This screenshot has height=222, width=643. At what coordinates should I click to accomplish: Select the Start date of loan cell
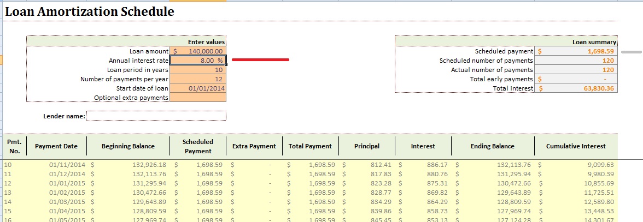(x=198, y=88)
